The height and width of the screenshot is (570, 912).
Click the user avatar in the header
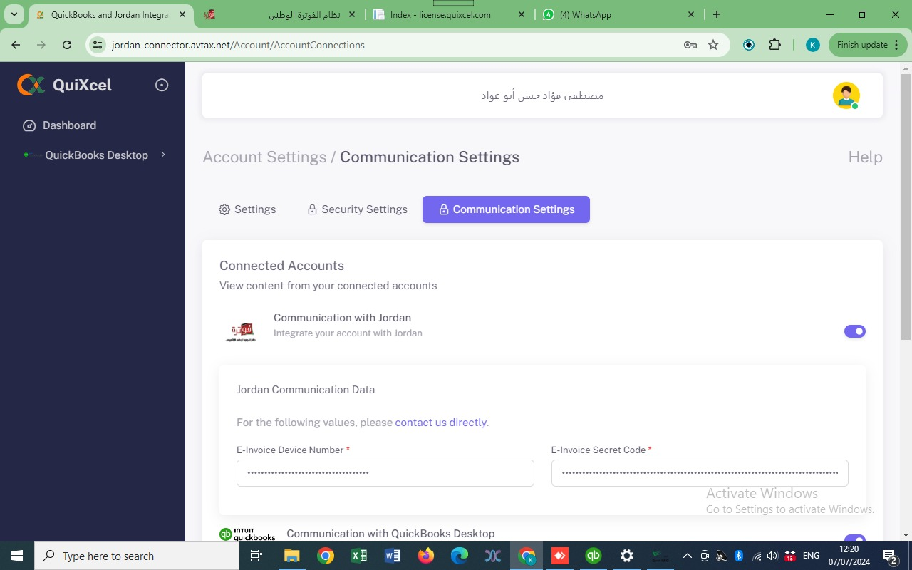point(846,95)
